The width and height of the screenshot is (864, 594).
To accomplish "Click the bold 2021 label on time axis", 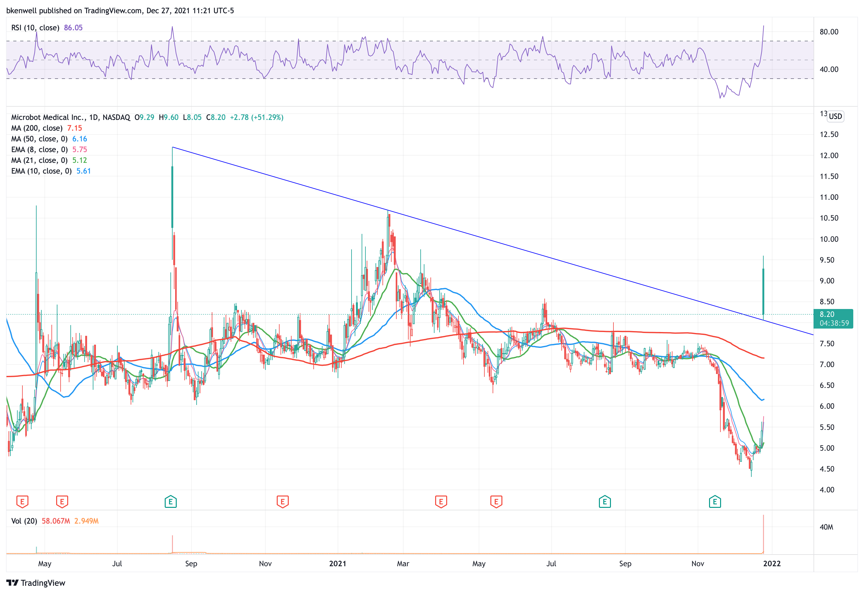I will pyautogui.click(x=337, y=563).
